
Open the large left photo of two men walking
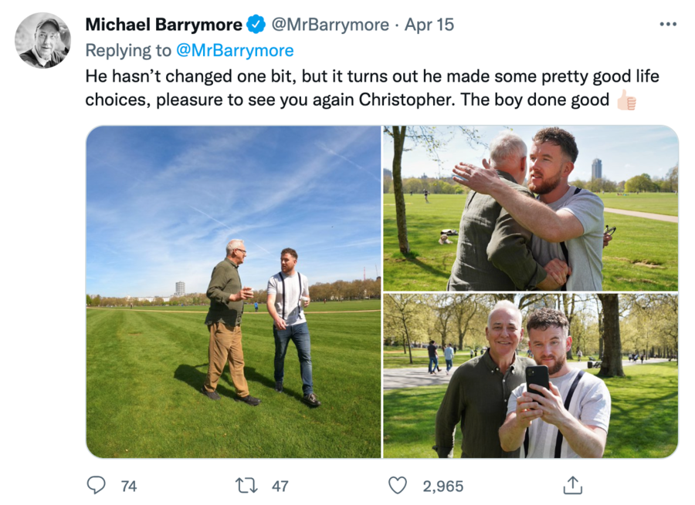pyautogui.click(x=233, y=291)
